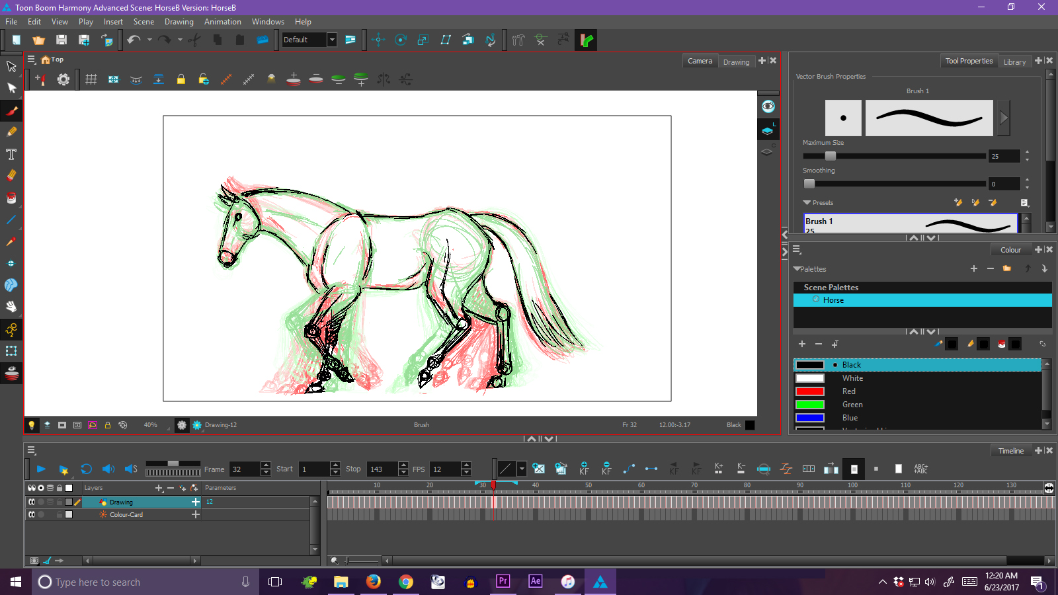This screenshot has width=1058, height=595.
Task: Click the Add Layer plus icon
Action: [159, 488]
